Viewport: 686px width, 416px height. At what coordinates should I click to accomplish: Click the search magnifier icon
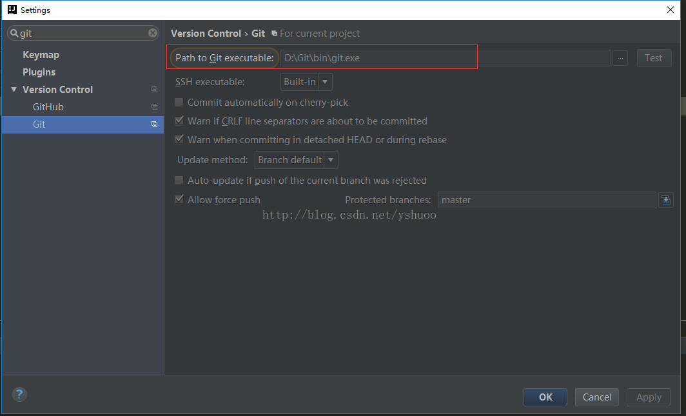click(14, 34)
